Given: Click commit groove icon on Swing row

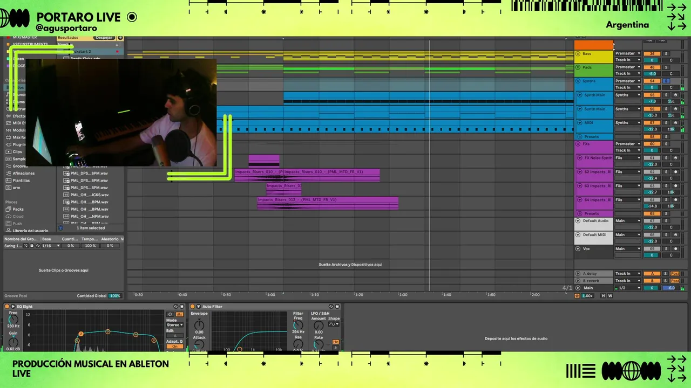Looking at the screenshot, I should point(26,246).
